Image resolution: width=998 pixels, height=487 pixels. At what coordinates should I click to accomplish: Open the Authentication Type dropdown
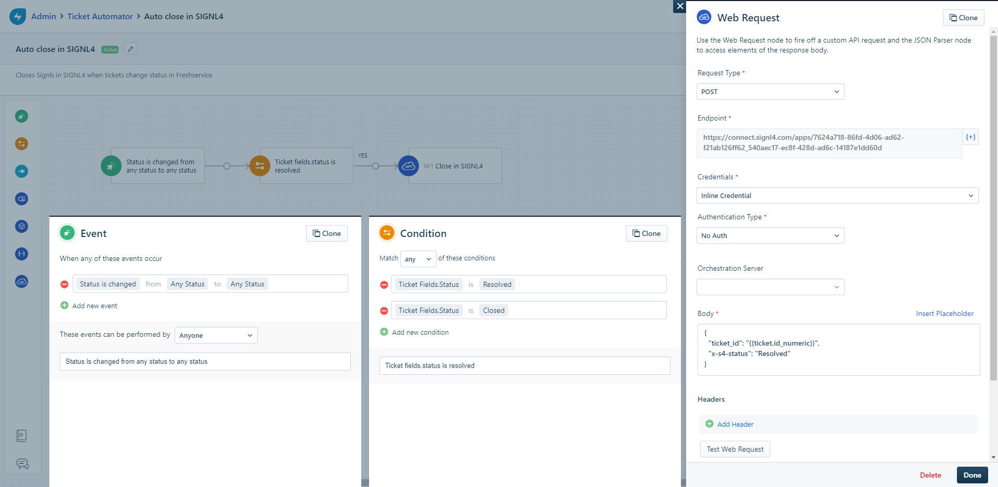pos(770,235)
